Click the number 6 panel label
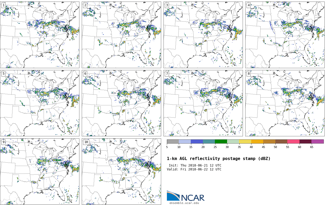 click(85, 74)
